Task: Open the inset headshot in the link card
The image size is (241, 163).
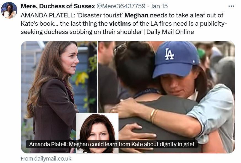Action: 97,133
